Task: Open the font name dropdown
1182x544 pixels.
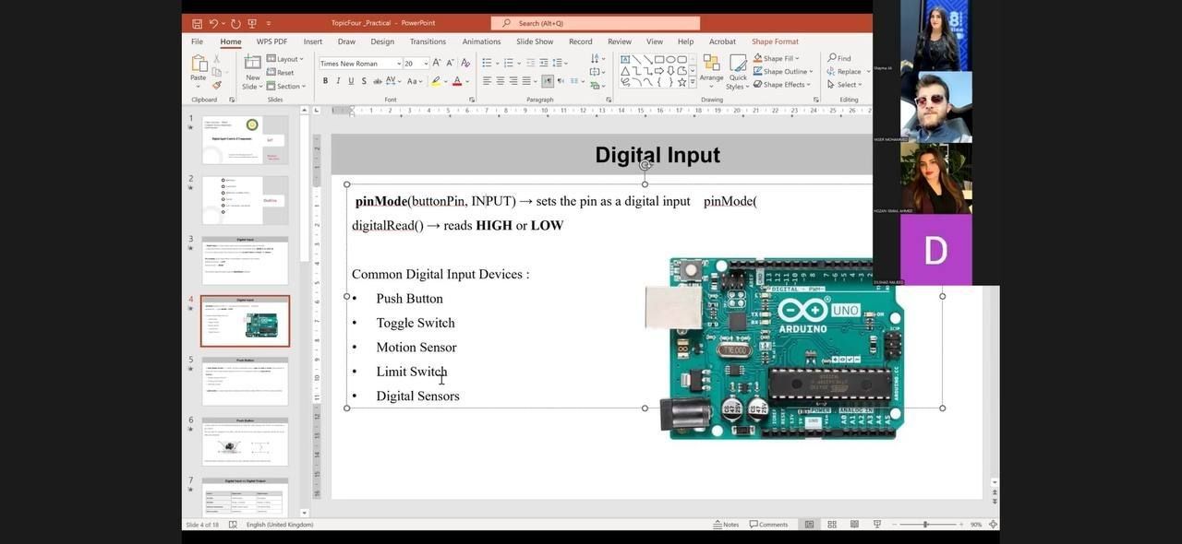Action: pyautogui.click(x=399, y=64)
